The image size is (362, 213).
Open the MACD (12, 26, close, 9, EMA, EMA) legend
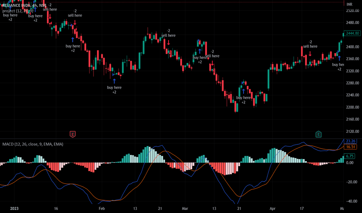(x=33, y=144)
